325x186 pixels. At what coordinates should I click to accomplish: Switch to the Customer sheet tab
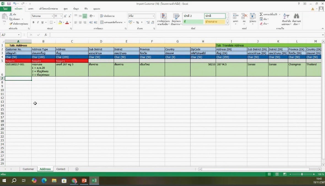click(28, 169)
